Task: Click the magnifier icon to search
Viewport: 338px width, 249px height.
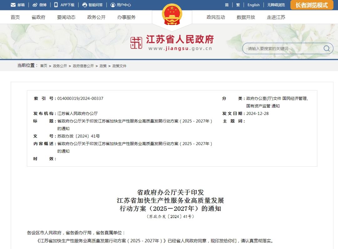Action: [326, 48]
